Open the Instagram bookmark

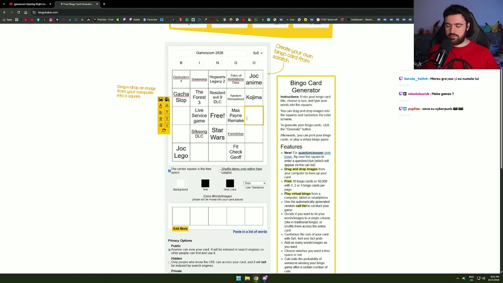tap(51, 20)
